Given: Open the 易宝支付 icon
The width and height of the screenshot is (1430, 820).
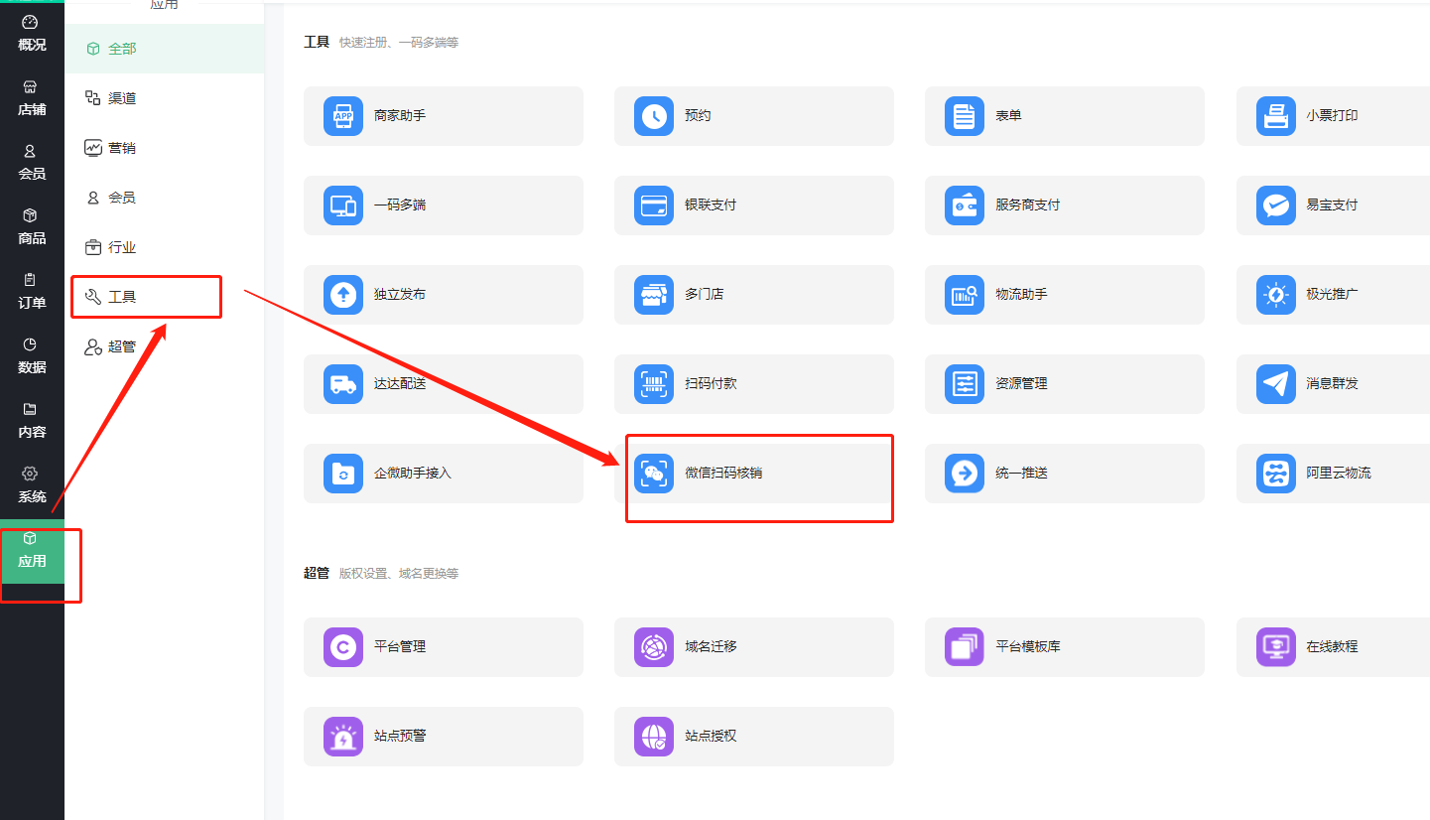Looking at the screenshot, I should (x=1276, y=205).
